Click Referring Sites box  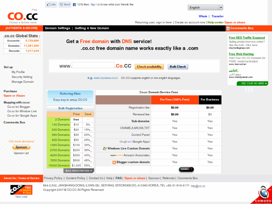(x=70, y=97)
